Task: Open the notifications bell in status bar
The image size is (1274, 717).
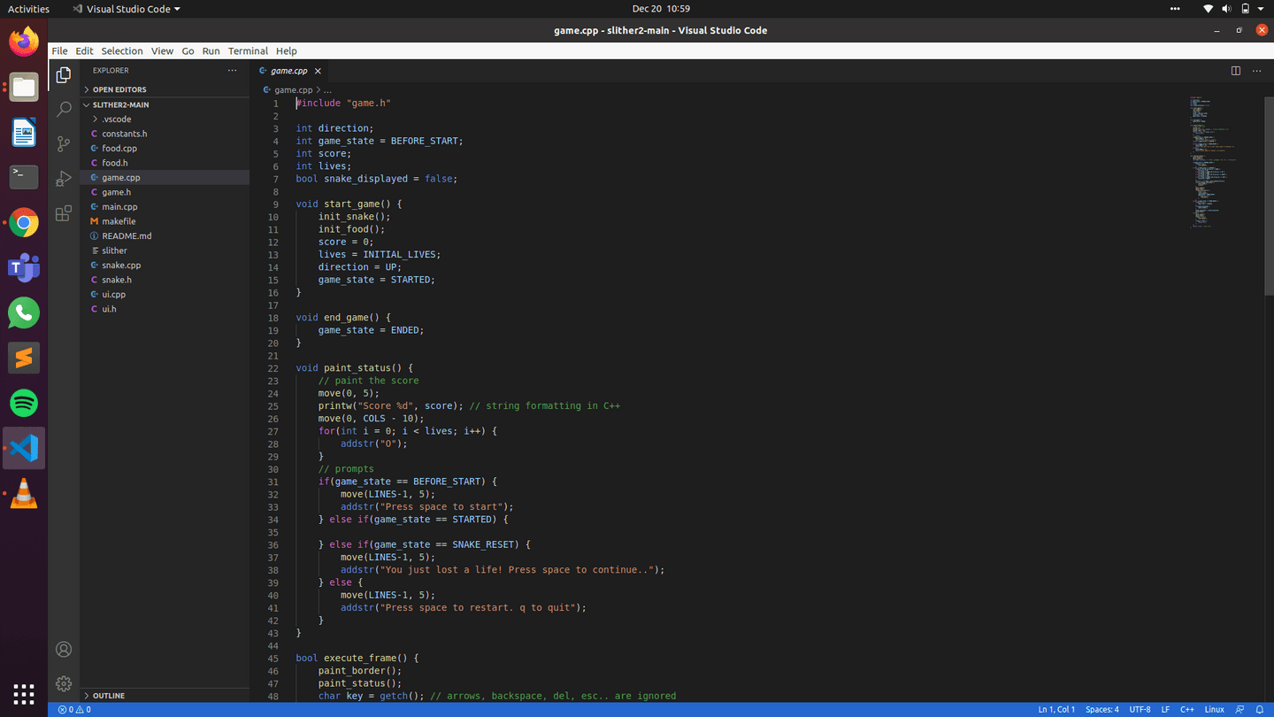Action: [1260, 710]
